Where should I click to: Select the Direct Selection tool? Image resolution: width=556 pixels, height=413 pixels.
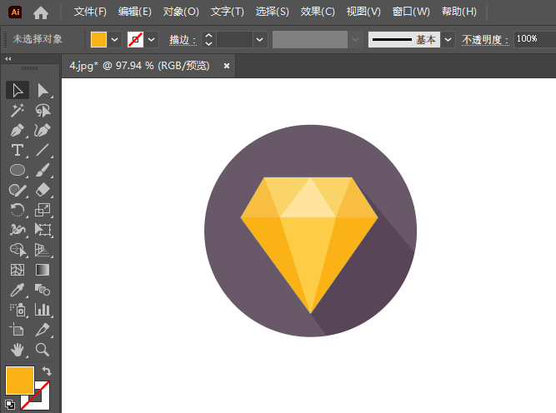(43, 90)
